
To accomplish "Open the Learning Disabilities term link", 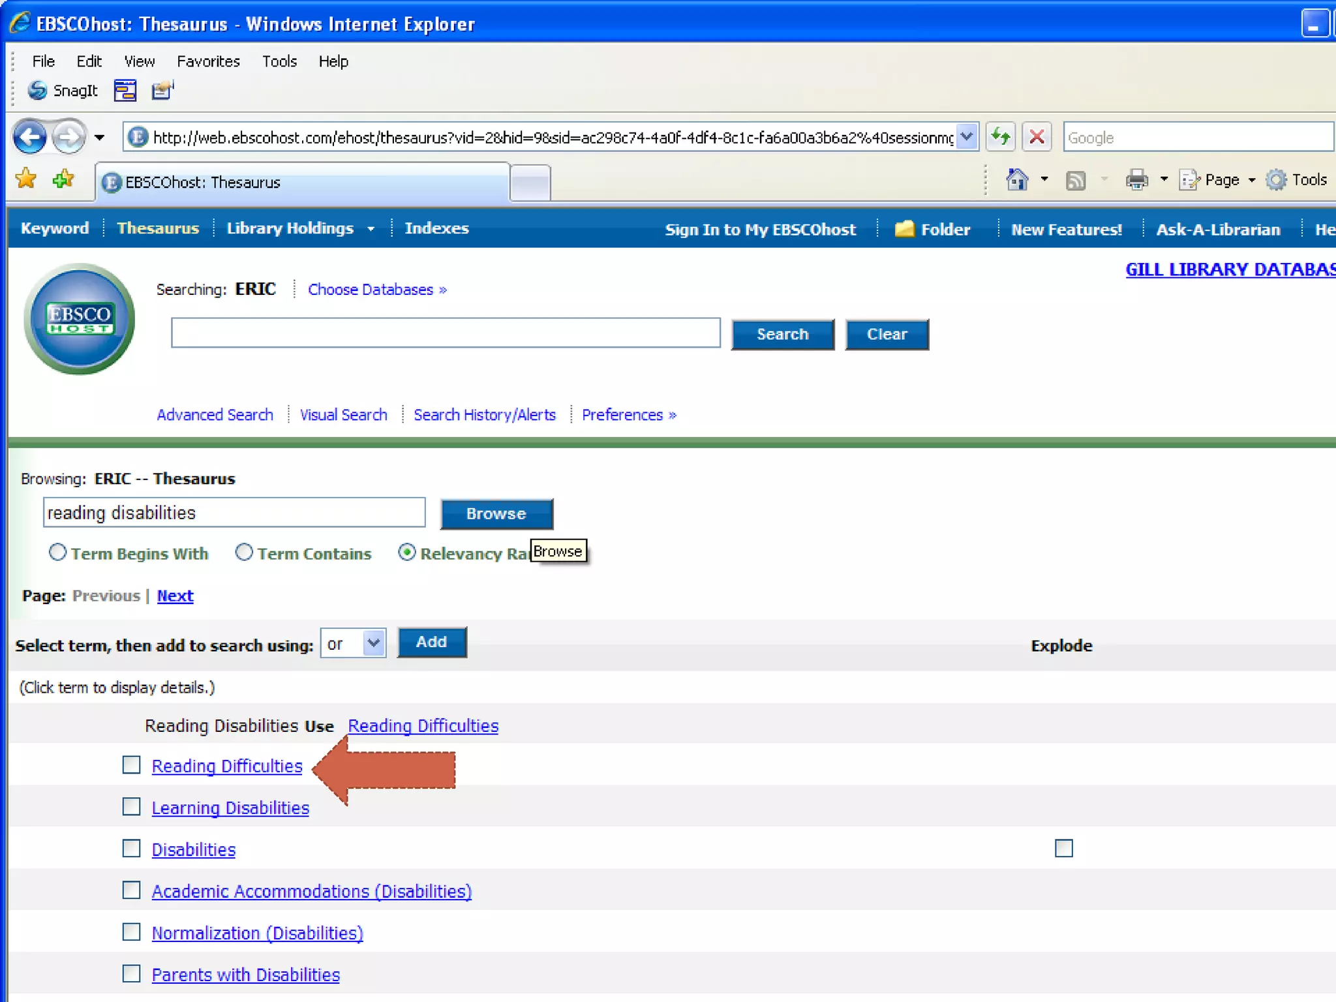I will (x=230, y=808).
